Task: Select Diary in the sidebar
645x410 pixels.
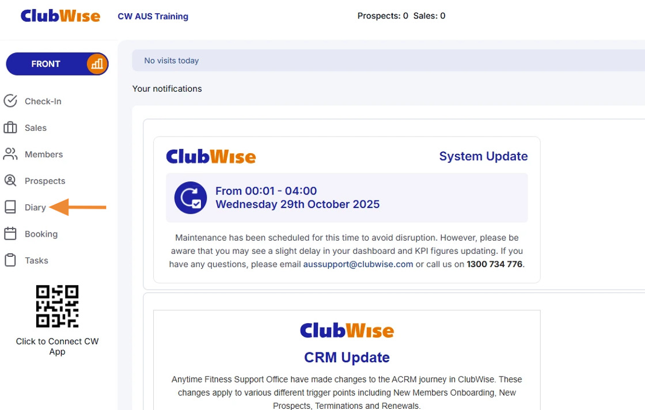Action: (35, 208)
